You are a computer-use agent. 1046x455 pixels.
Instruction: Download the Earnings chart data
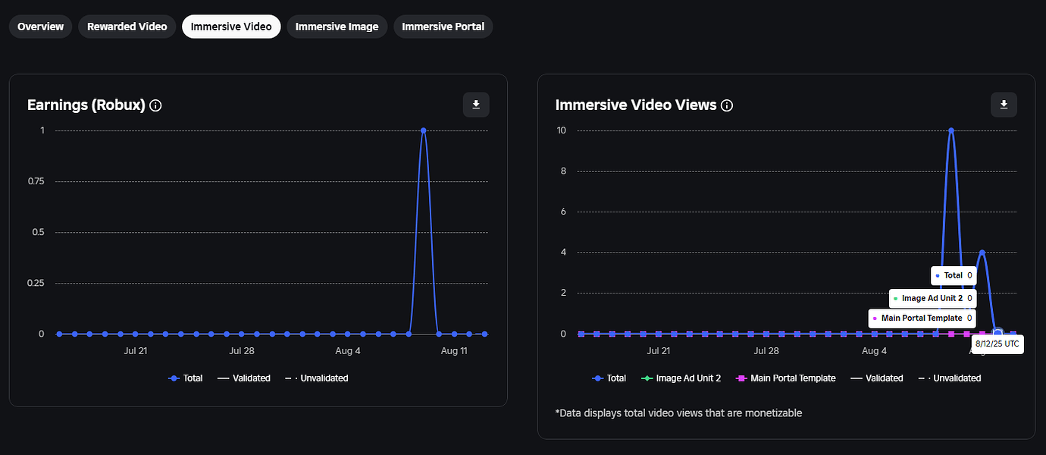476,105
